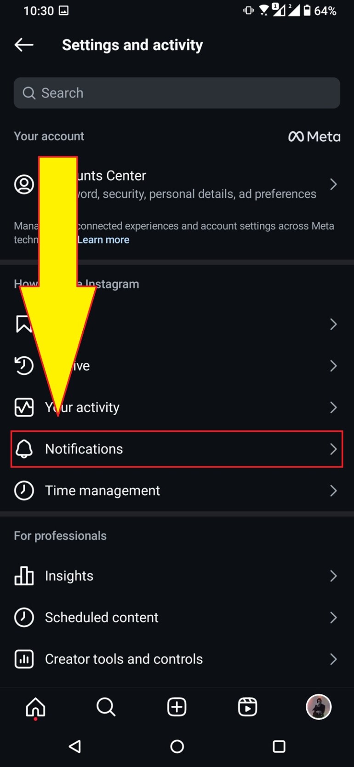Open Reels from the bottom navigation
The image size is (354, 767).
coord(247,707)
